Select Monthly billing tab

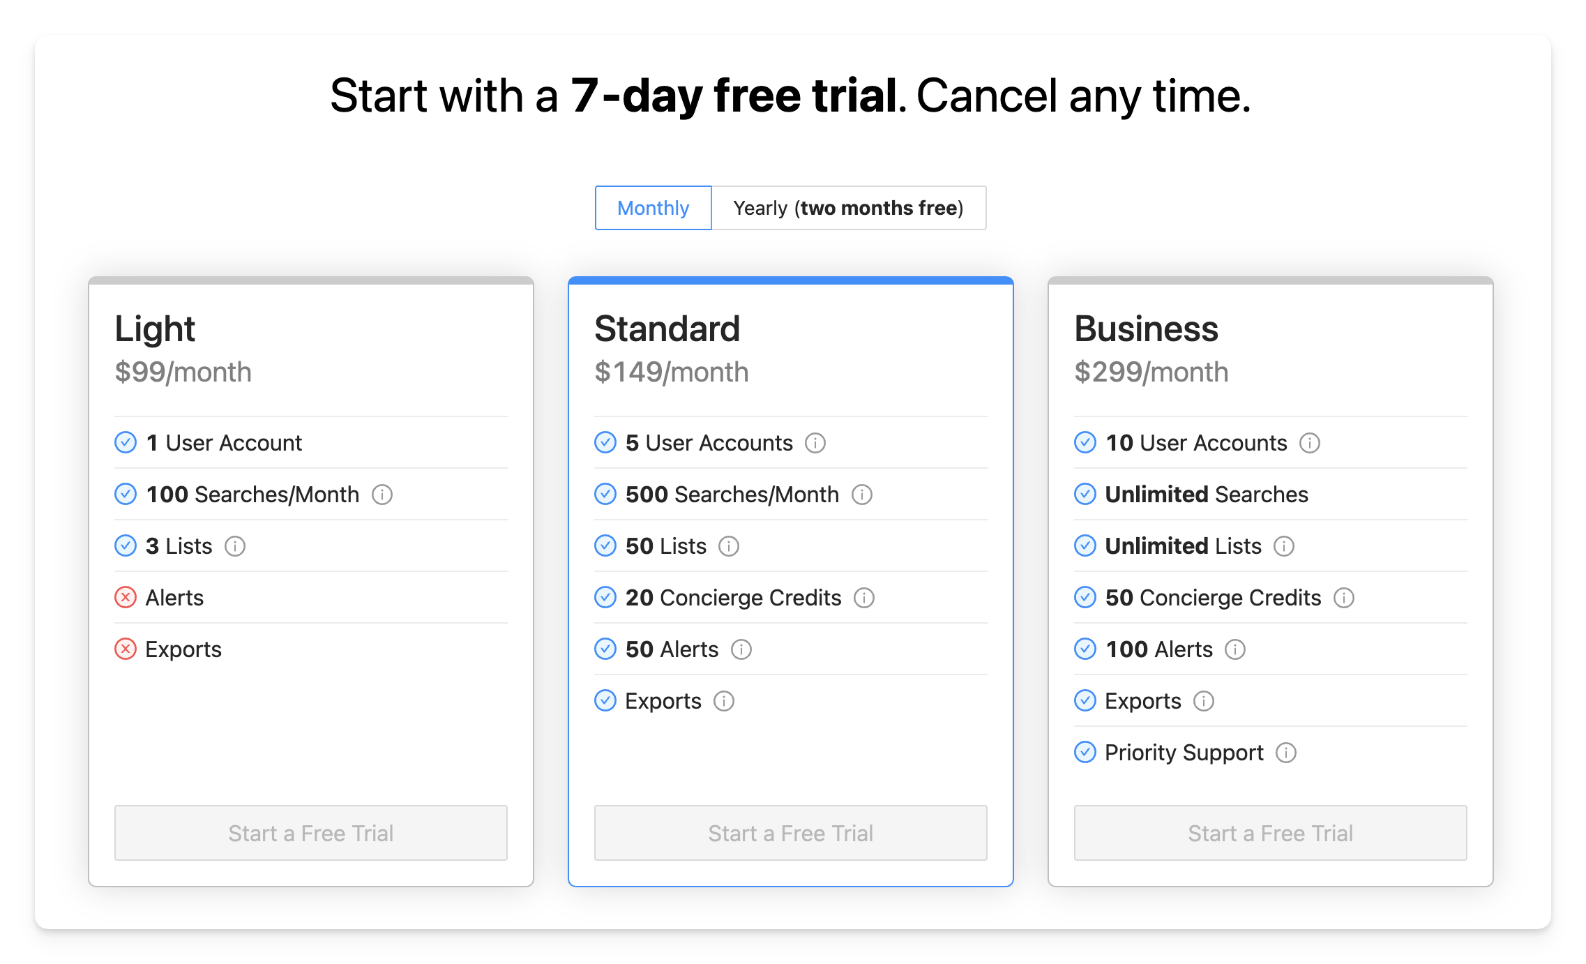click(x=653, y=208)
